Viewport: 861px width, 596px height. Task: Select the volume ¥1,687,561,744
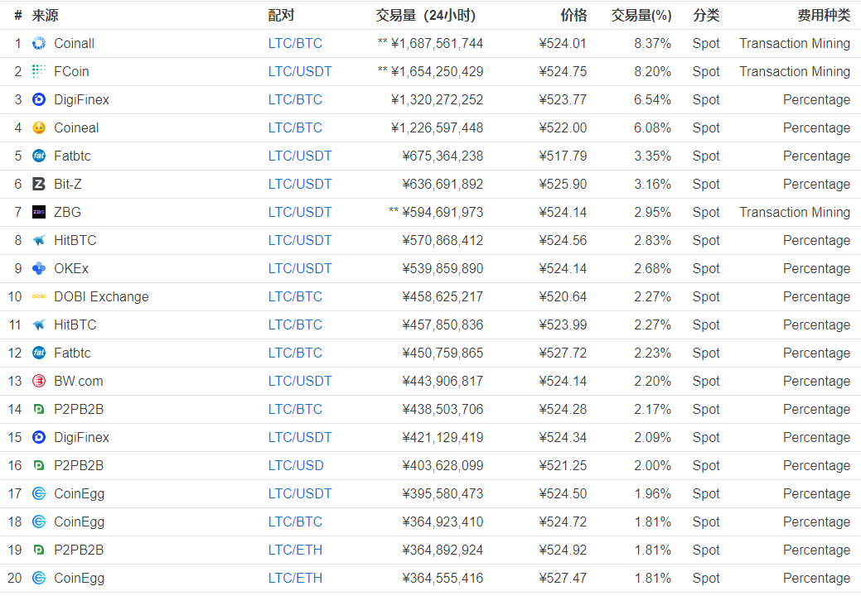point(437,43)
